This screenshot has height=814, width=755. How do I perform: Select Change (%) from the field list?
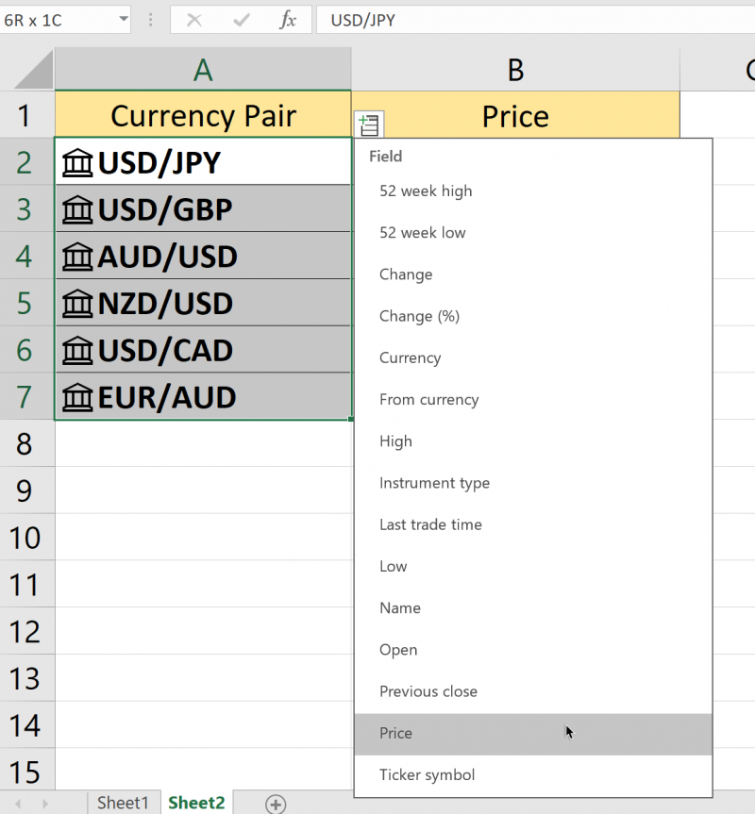421,316
